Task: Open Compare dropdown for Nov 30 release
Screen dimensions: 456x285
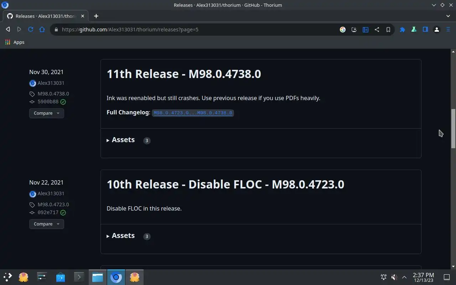Action: (47, 113)
